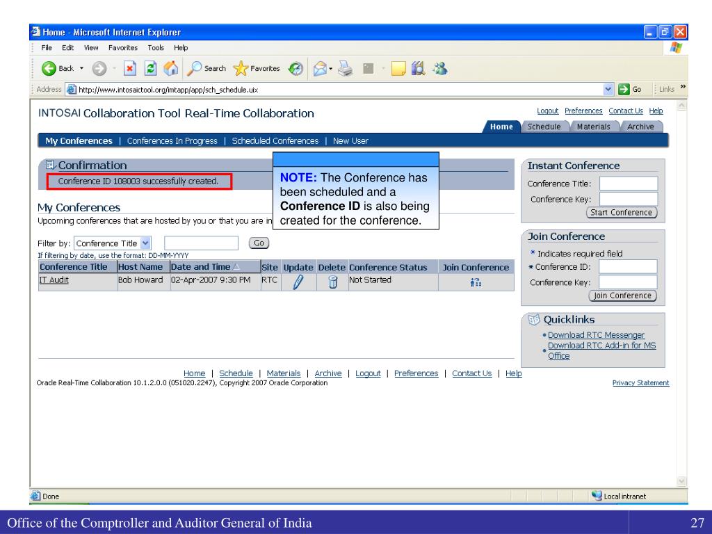Open the Contact Us link at top right

tap(626, 111)
